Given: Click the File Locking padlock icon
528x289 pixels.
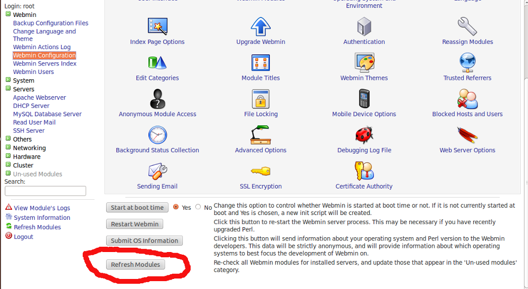Looking at the screenshot, I should (x=261, y=99).
